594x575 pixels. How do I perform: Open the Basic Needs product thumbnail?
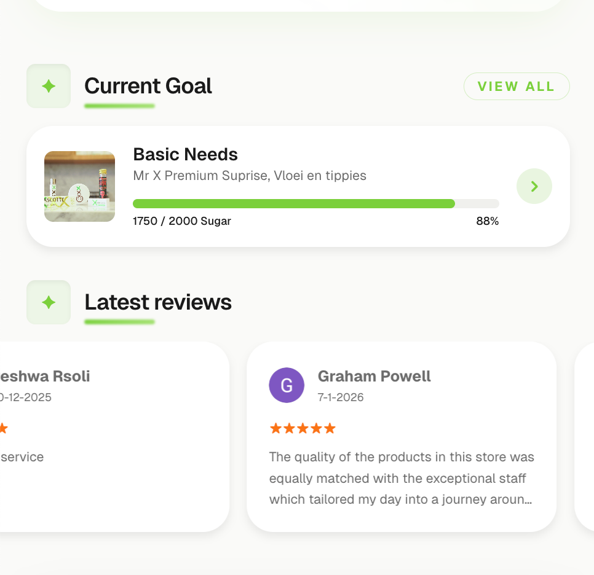tap(79, 186)
